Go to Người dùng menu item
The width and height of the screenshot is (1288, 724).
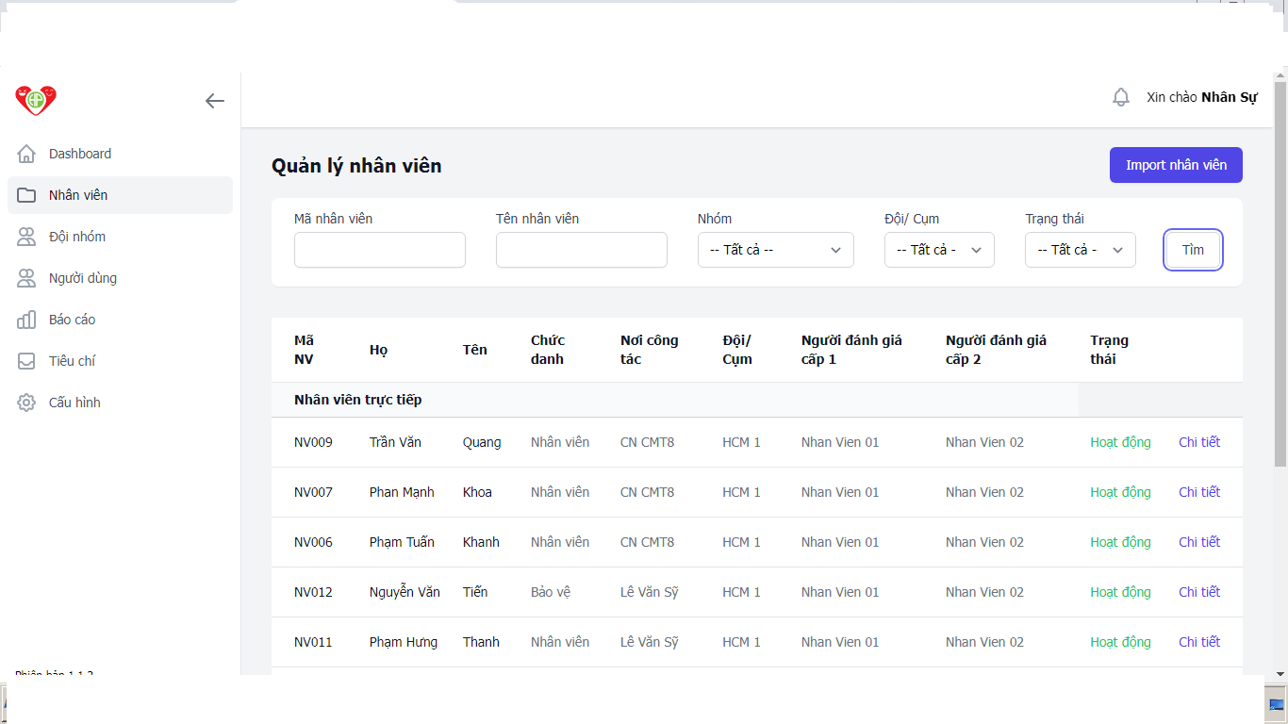pos(83,278)
